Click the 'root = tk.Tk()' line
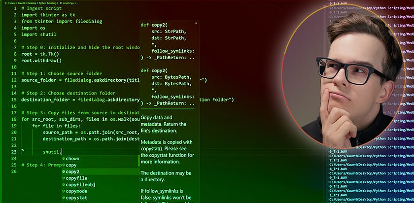This screenshot has height=203, width=414. point(40,54)
